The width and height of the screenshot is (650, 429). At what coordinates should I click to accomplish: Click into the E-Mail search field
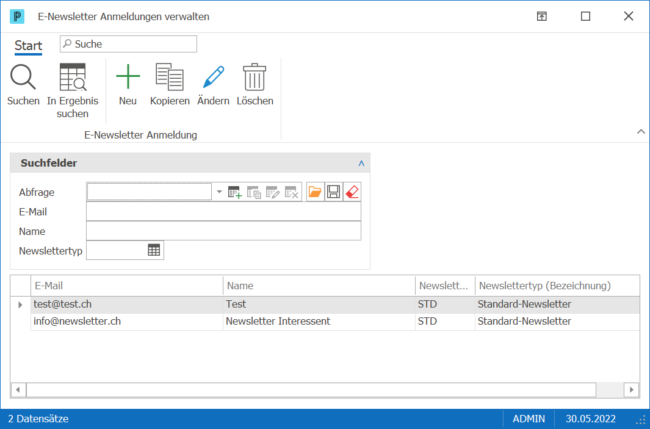[223, 211]
